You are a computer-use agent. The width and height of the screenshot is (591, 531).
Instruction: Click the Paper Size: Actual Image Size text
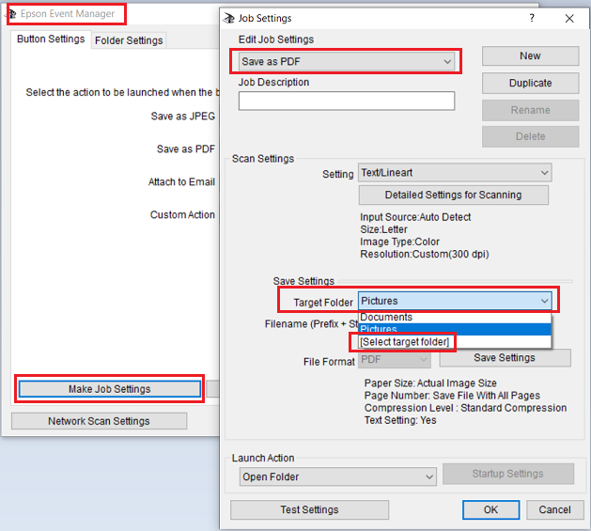tap(430, 383)
